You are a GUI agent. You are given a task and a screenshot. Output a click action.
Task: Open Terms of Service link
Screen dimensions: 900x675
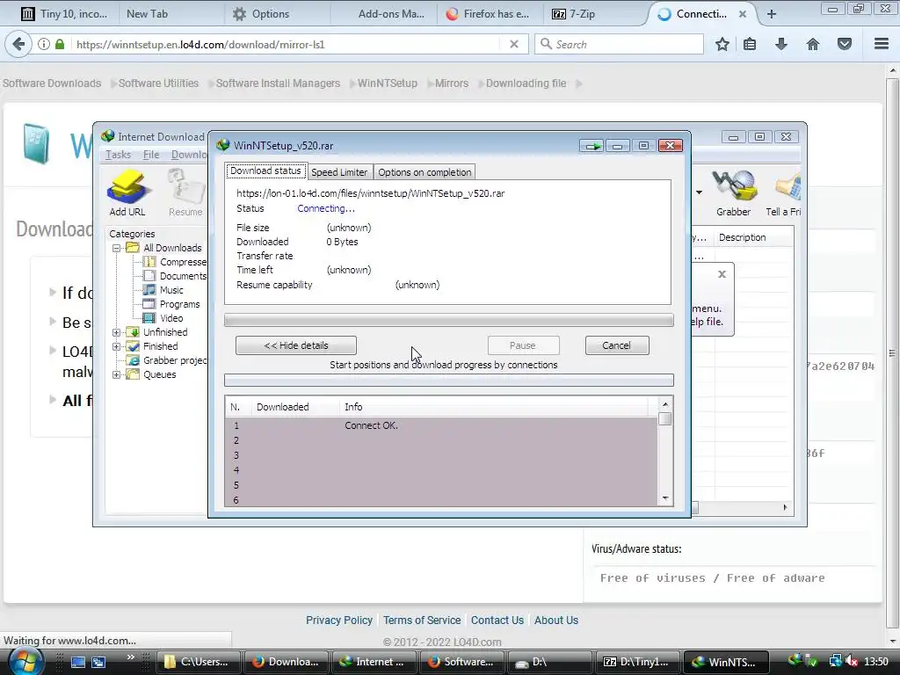click(422, 621)
